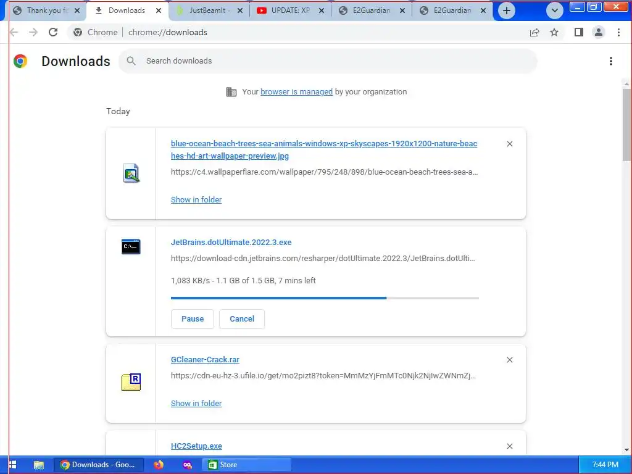
Task: Click the JetBrains.dotUltimate.2022.3.exe file name
Action: pos(231,242)
